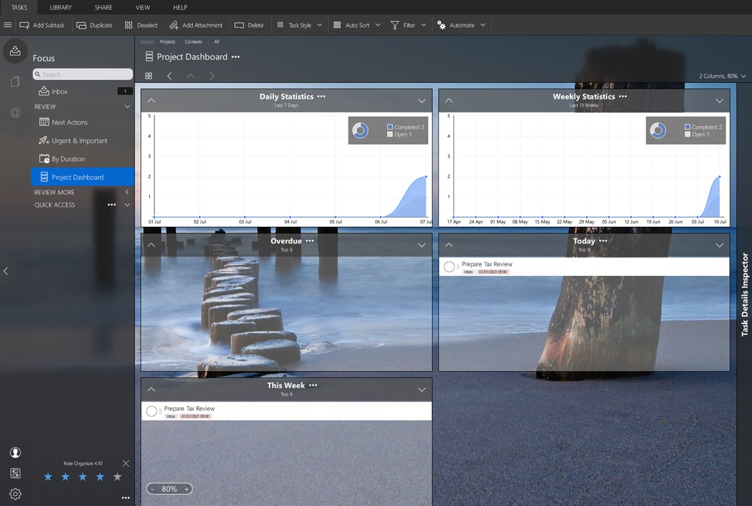Click Add Subtask in the toolbar
Viewport: 752px width, 506px height.
tap(42, 25)
